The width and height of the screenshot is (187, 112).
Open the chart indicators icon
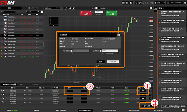coord(70,8)
